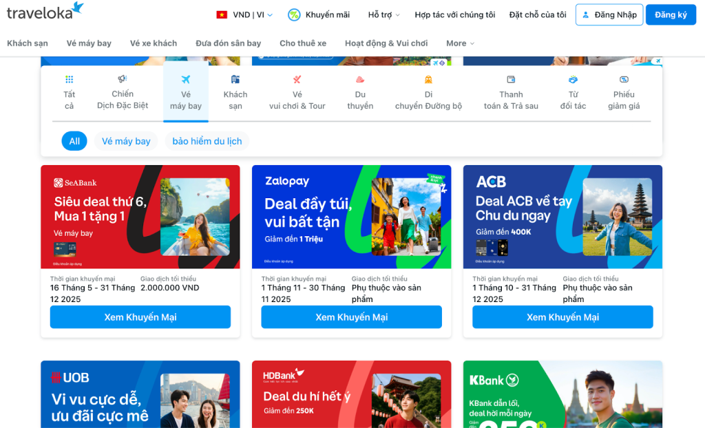Image resolution: width=705 pixels, height=428 pixels.
Task: Select the hotel icon for Khách sạn category
Action: [x=235, y=80]
